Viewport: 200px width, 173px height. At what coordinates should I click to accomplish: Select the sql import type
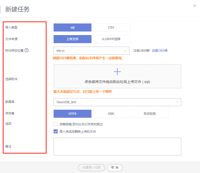pos(73,27)
